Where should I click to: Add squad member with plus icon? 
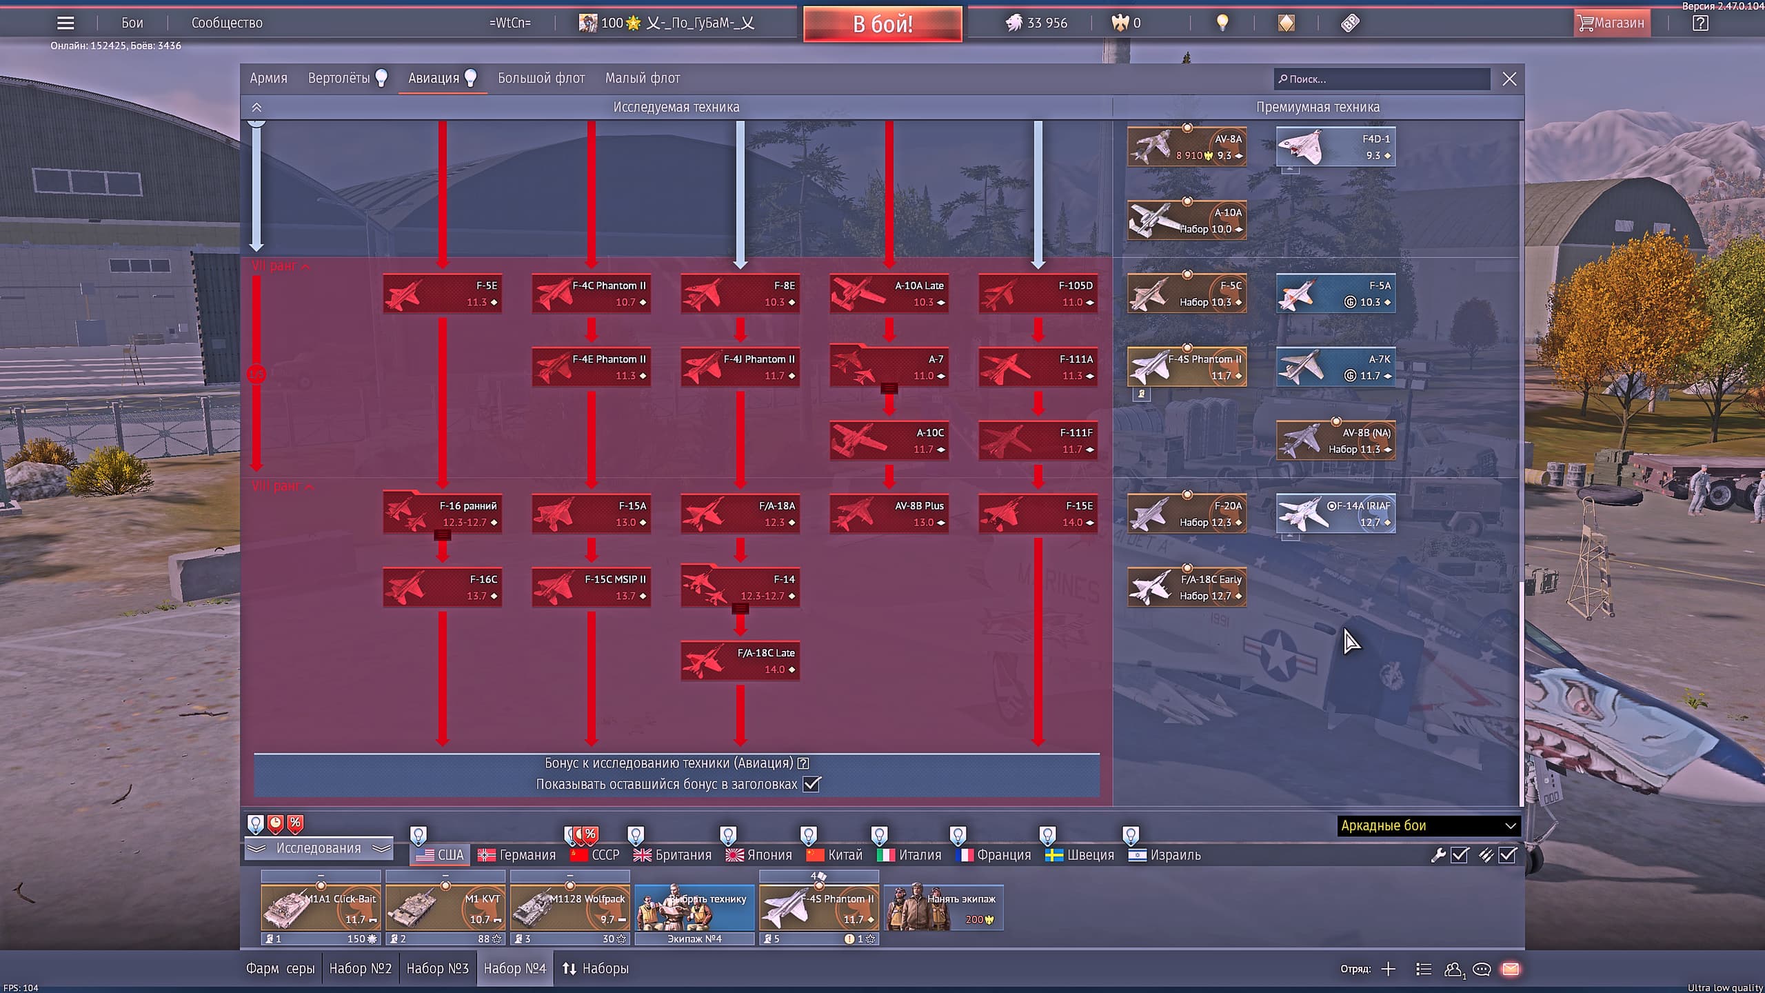click(1389, 969)
